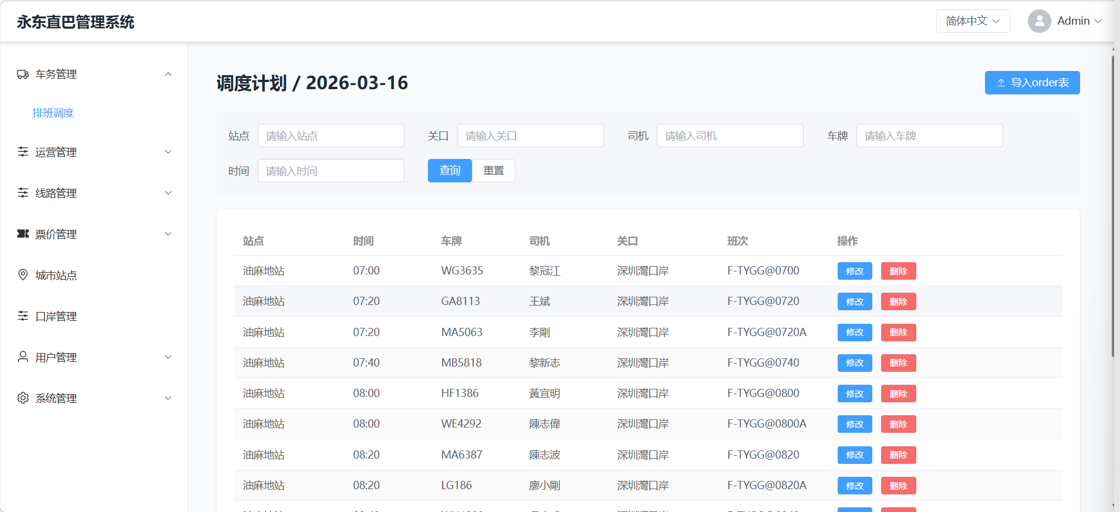The height and width of the screenshot is (512, 1120).
Task: Click the gear icon beside 系统管理
Action: click(23, 398)
